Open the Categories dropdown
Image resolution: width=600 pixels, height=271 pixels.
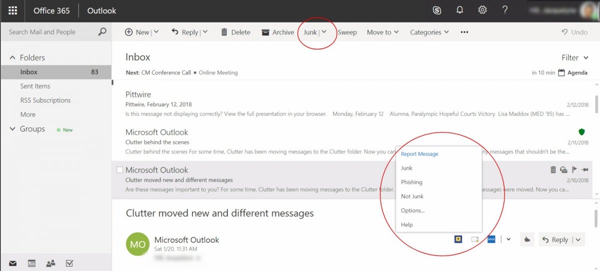tap(429, 32)
